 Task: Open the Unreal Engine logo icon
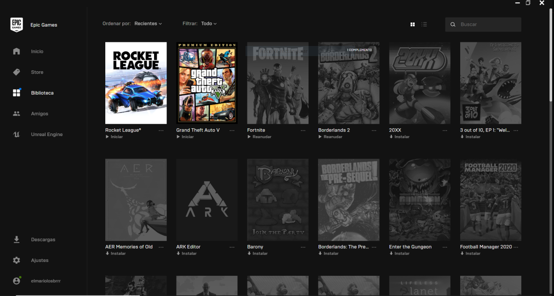[17, 134]
